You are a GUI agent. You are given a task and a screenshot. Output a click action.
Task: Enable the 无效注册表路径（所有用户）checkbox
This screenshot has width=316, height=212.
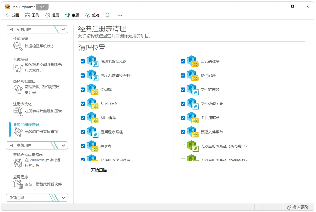pyautogui.click(x=183, y=146)
